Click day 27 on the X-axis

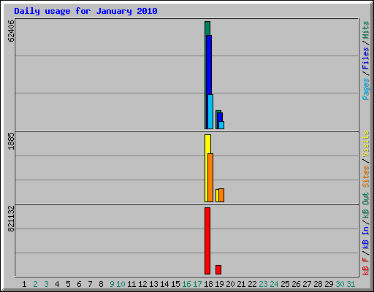(307, 284)
